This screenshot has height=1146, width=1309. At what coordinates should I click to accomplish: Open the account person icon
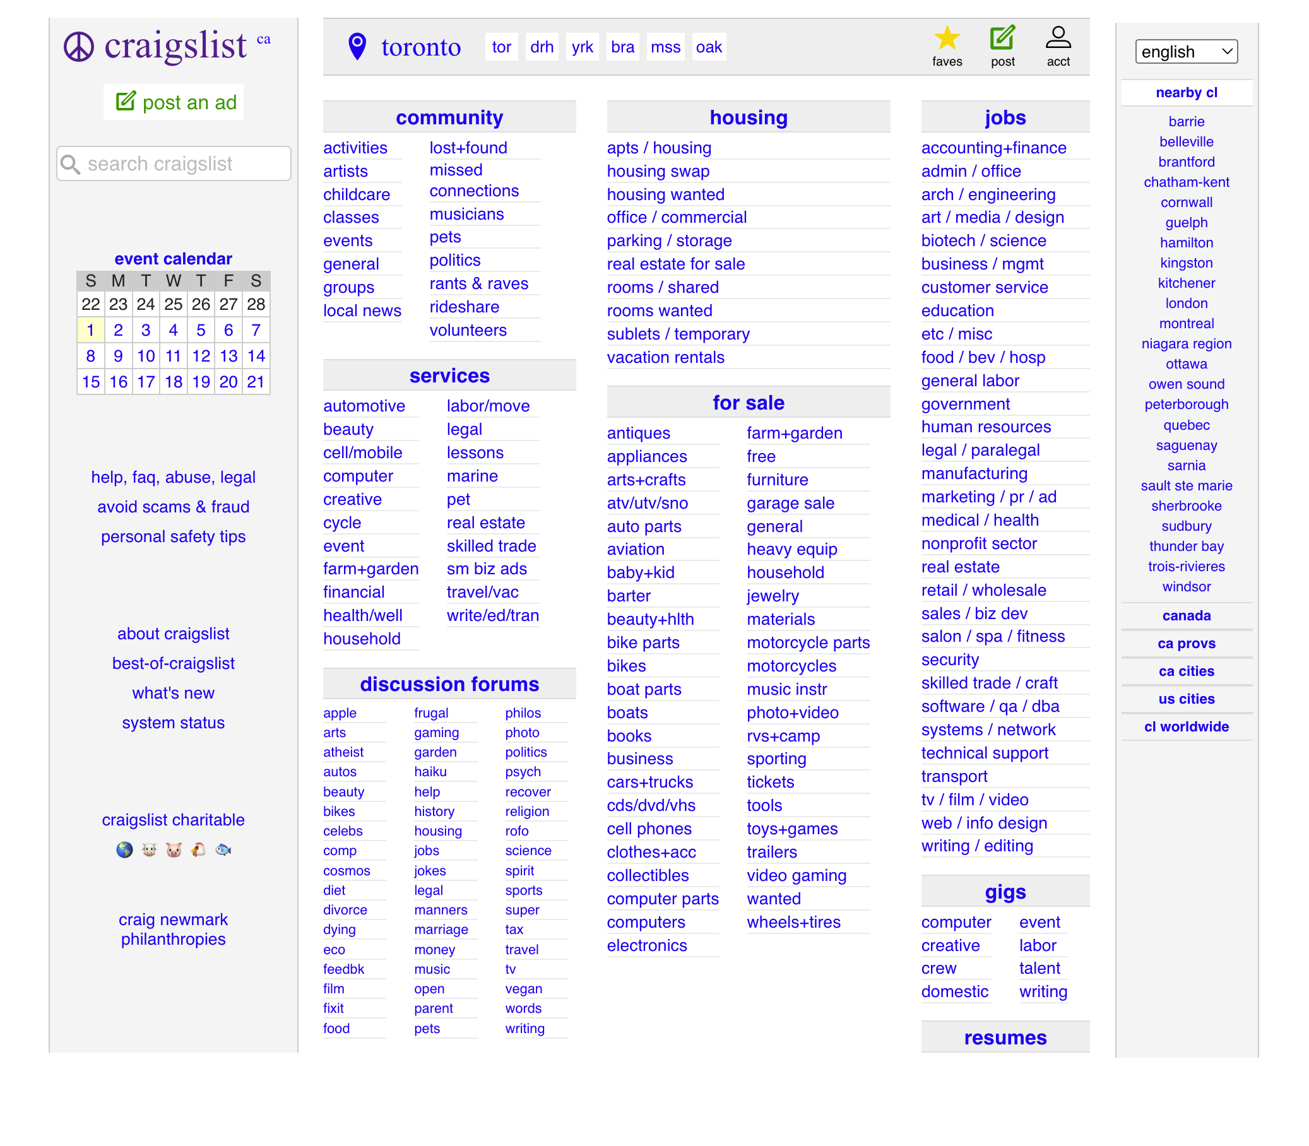tap(1058, 38)
